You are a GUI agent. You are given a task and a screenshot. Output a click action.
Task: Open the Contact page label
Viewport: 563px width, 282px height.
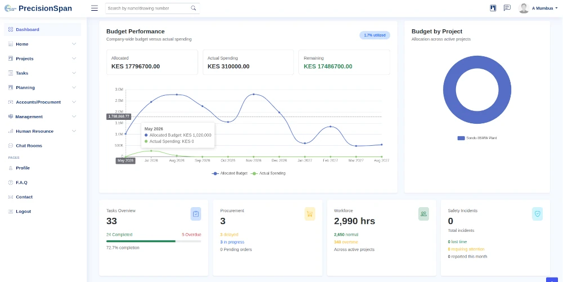[x=24, y=197]
